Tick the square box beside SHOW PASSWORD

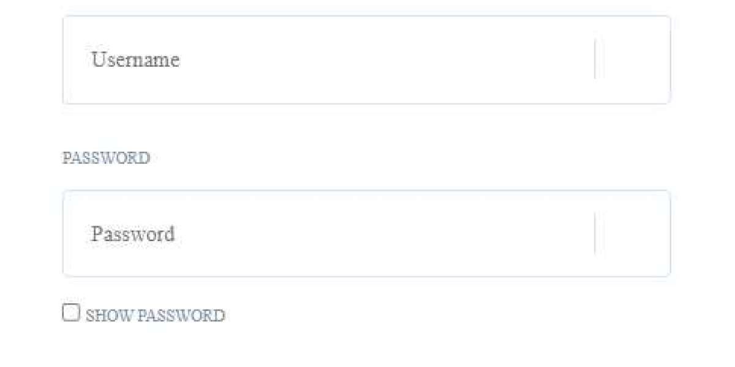pos(71,313)
